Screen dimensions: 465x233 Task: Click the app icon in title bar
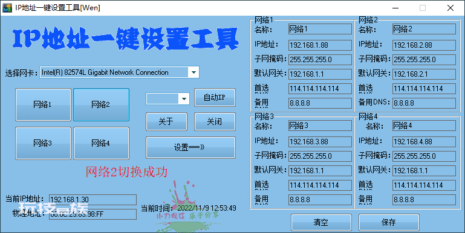point(7,8)
